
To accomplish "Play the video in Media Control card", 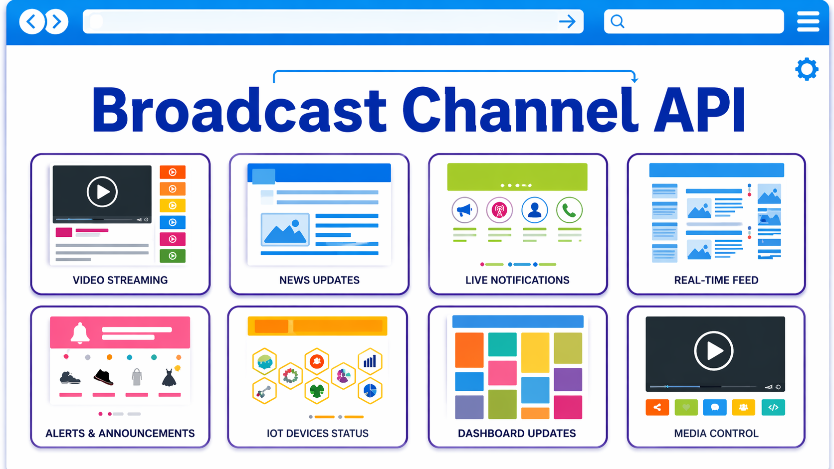I will point(713,351).
